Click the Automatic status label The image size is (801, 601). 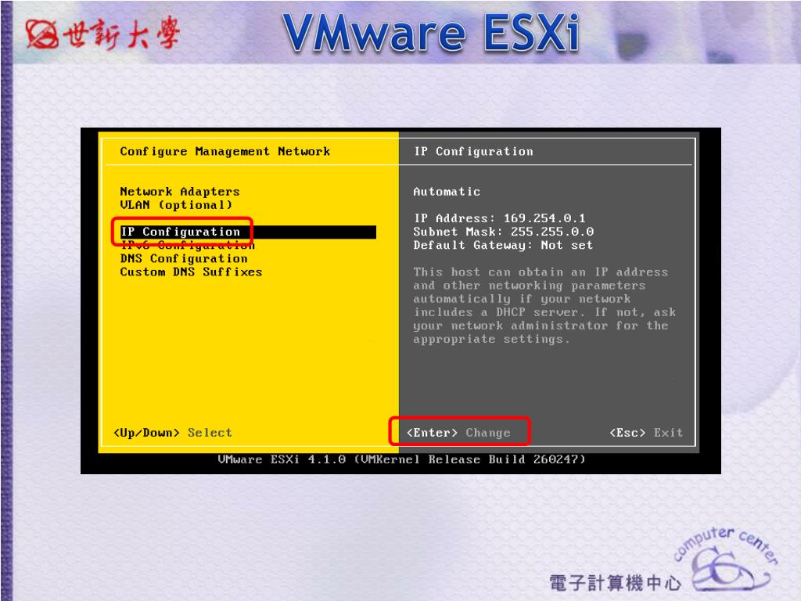[447, 192]
